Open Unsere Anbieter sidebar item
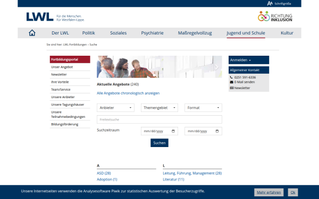The image size is (319, 199). coord(70,97)
